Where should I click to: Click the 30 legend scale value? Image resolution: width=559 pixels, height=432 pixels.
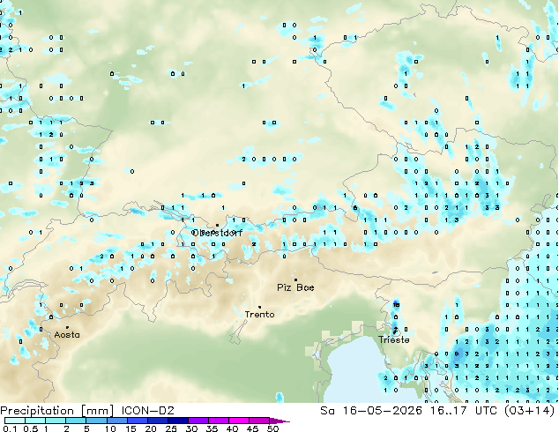[x=191, y=428]
